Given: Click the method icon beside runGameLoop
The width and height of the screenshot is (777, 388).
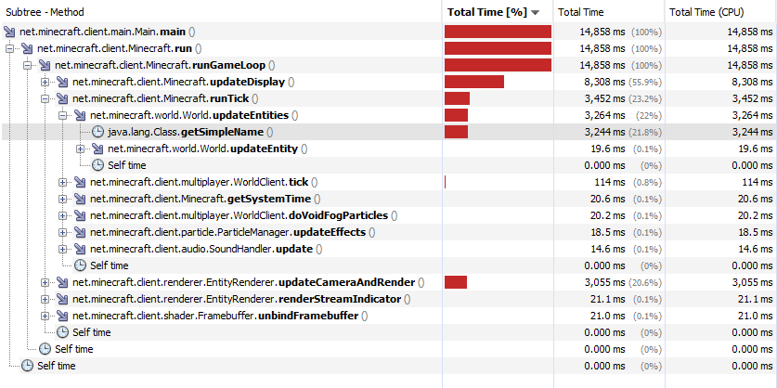Looking at the screenshot, I should (45, 65).
